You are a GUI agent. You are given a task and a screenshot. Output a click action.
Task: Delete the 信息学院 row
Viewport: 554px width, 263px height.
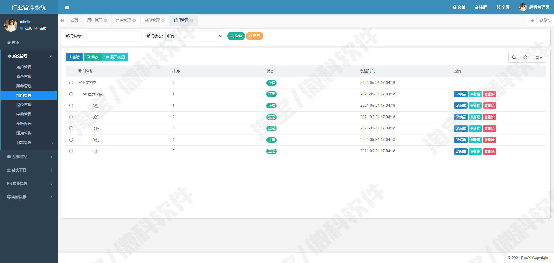pos(490,94)
